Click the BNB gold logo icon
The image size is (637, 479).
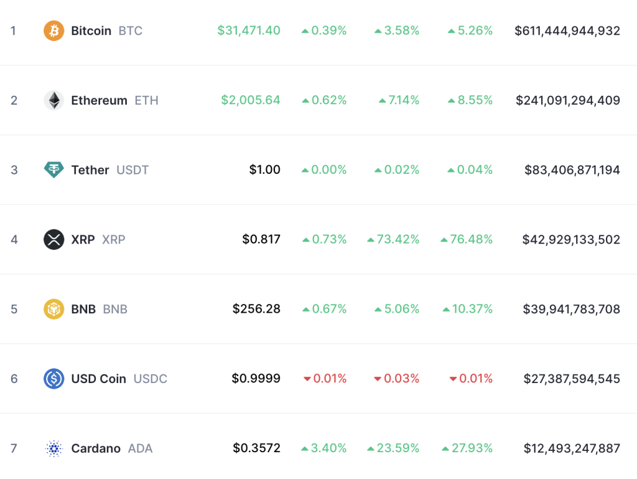coord(55,309)
